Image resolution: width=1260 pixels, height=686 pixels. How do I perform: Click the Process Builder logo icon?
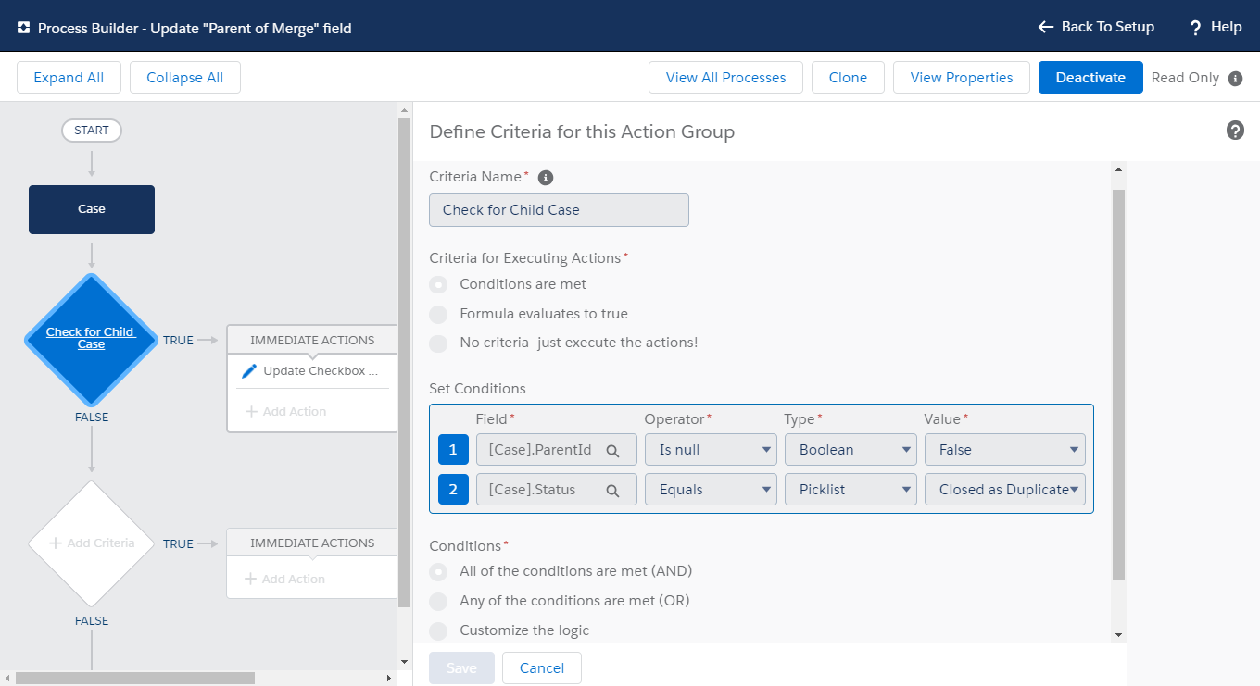click(24, 28)
